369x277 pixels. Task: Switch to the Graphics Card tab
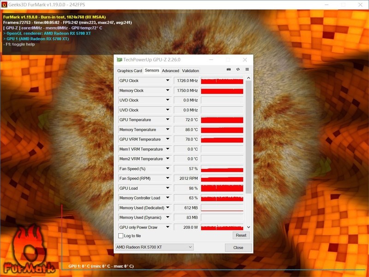pos(130,71)
